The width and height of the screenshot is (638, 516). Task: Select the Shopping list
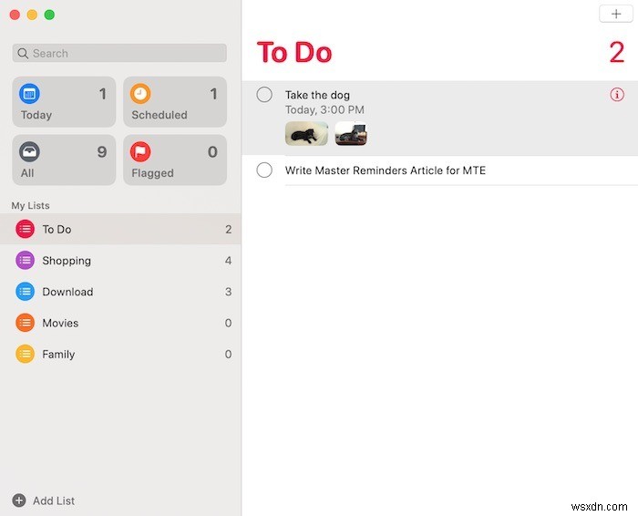120,261
